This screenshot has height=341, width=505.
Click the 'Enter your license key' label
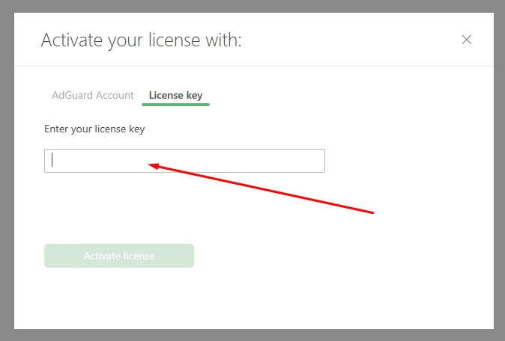94,129
